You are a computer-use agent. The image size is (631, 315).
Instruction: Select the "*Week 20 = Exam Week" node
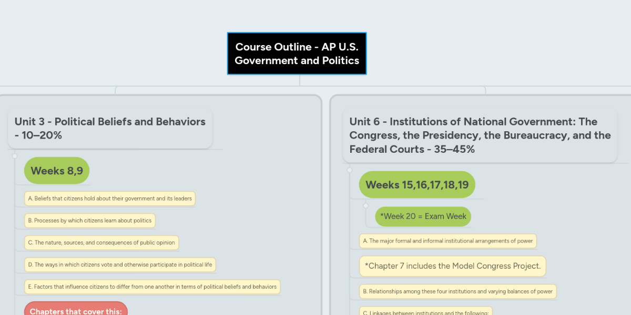pyautogui.click(x=423, y=216)
